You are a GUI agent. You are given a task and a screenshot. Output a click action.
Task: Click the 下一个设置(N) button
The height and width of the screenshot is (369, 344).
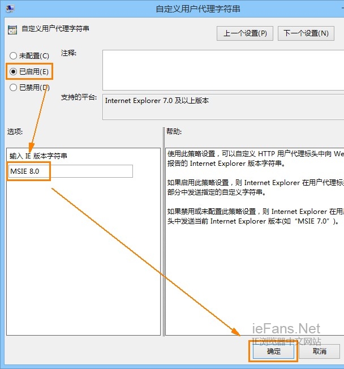click(x=306, y=33)
